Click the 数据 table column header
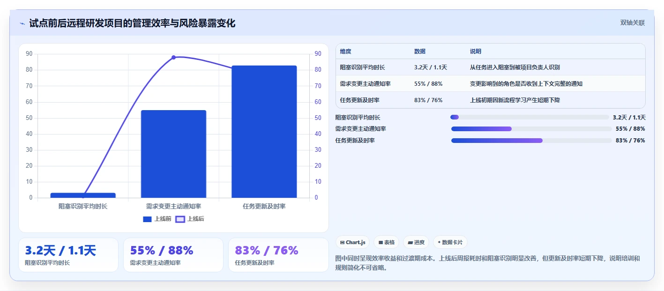 420,52
